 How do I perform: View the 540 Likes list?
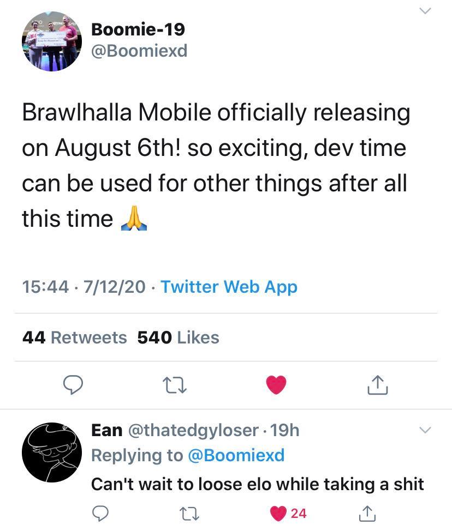tap(178, 337)
